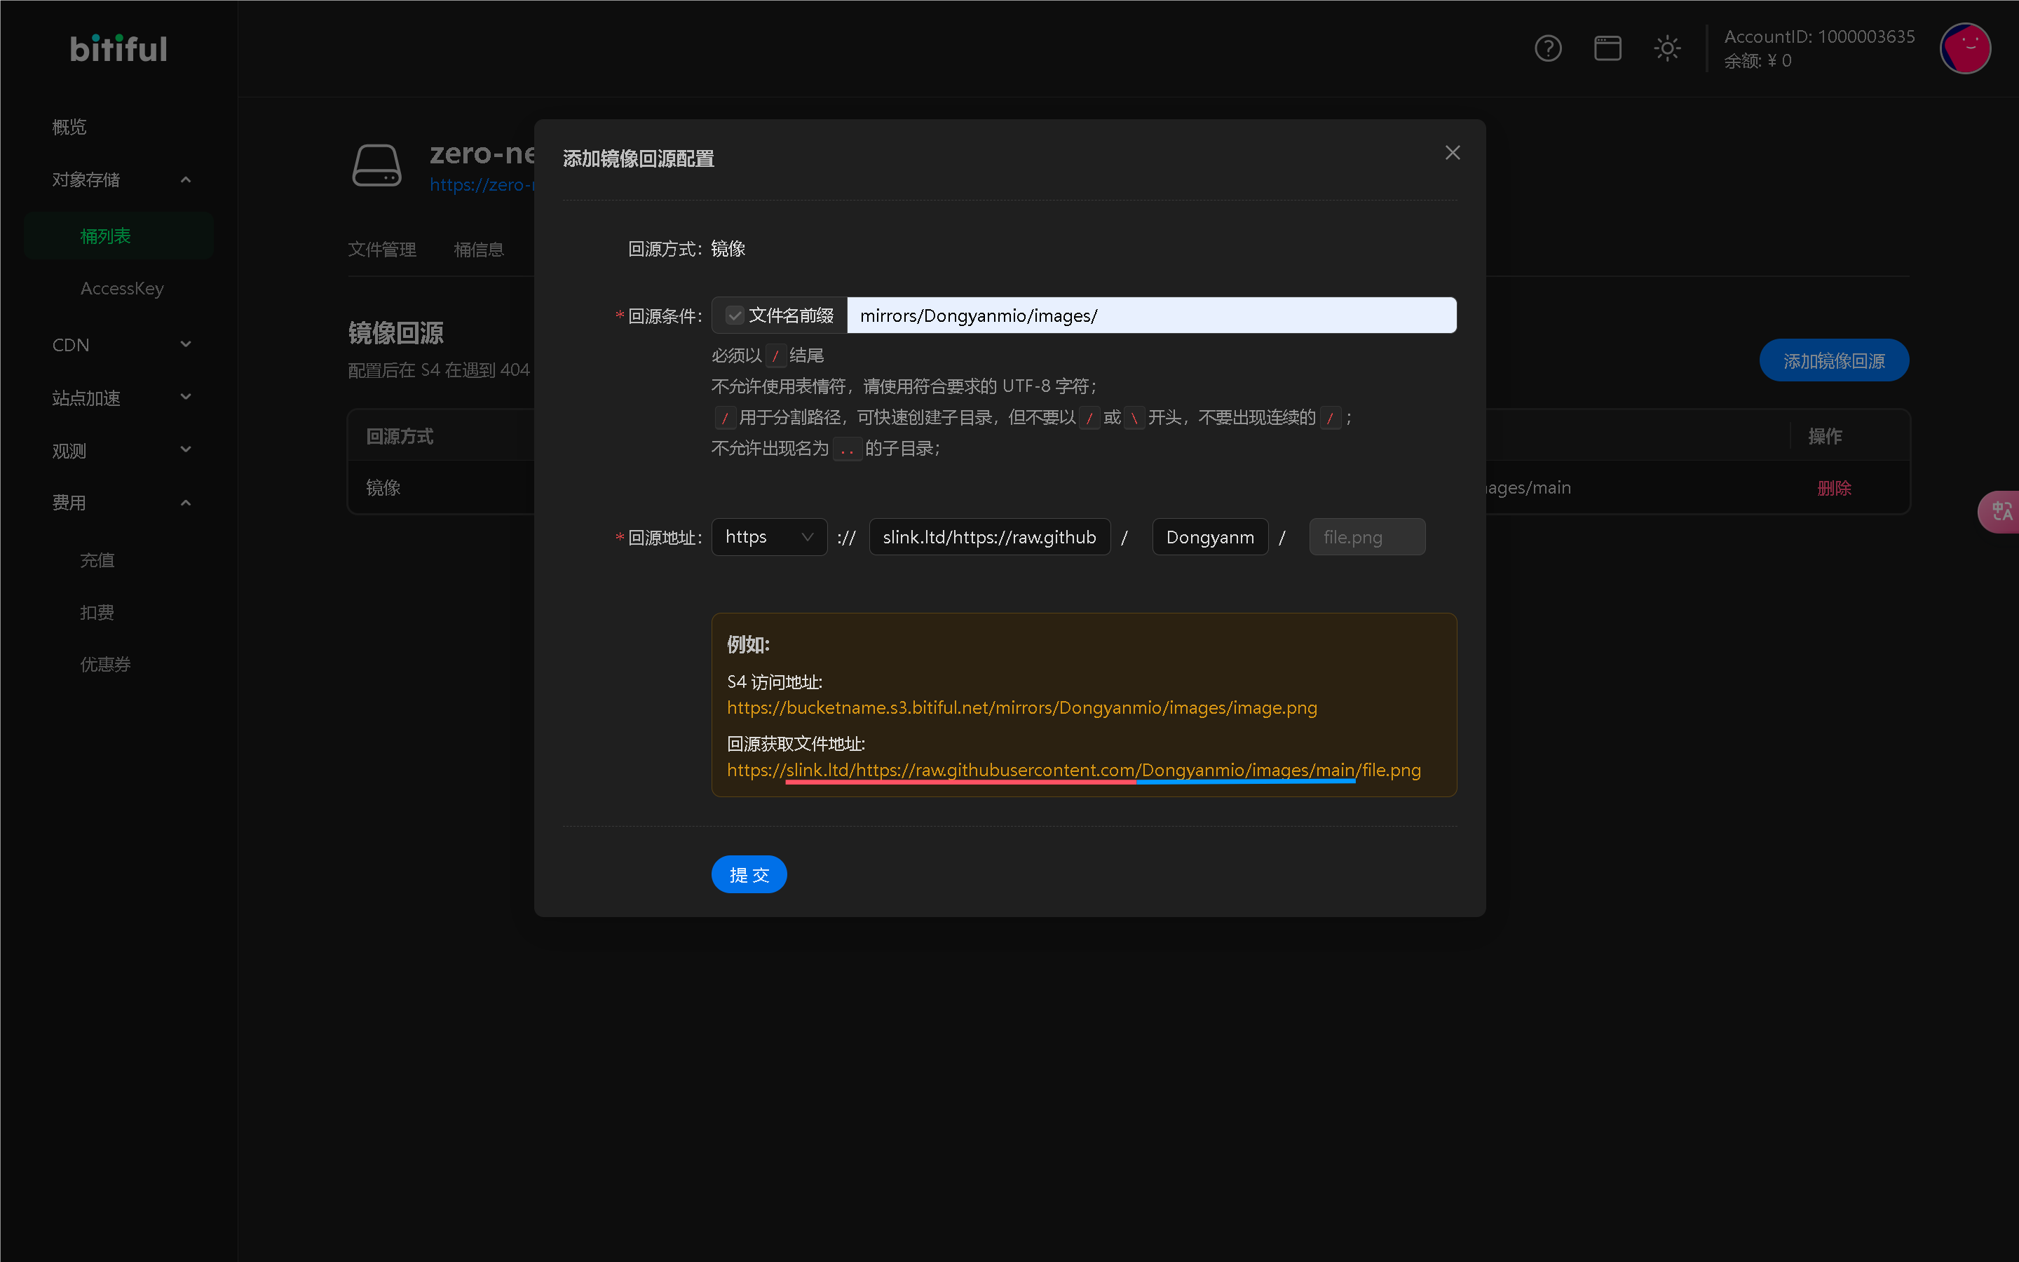Expand the 站点加速 sidebar section
This screenshot has width=2019, height=1262.
point(186,398)
